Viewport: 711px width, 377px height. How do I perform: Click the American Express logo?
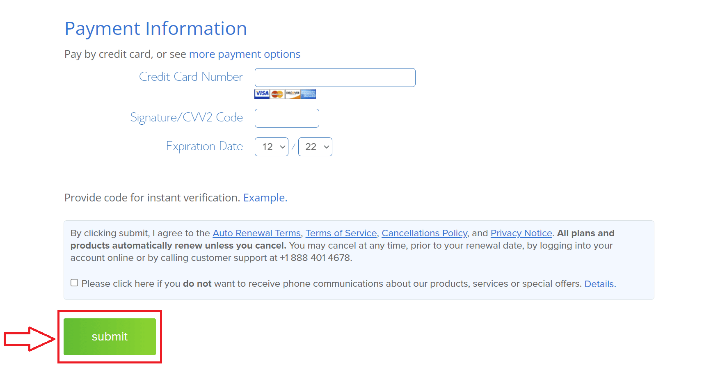click(x=308, y=94)
